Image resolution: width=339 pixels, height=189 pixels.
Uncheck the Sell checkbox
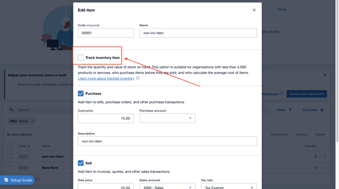pos(80,163)
